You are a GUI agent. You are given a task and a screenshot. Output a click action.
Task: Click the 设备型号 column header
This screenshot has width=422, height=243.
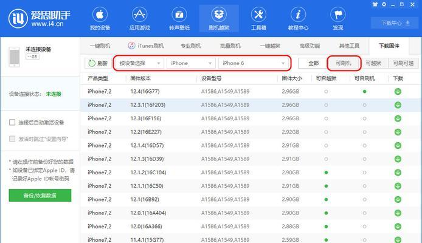click(x=212, y=78)
